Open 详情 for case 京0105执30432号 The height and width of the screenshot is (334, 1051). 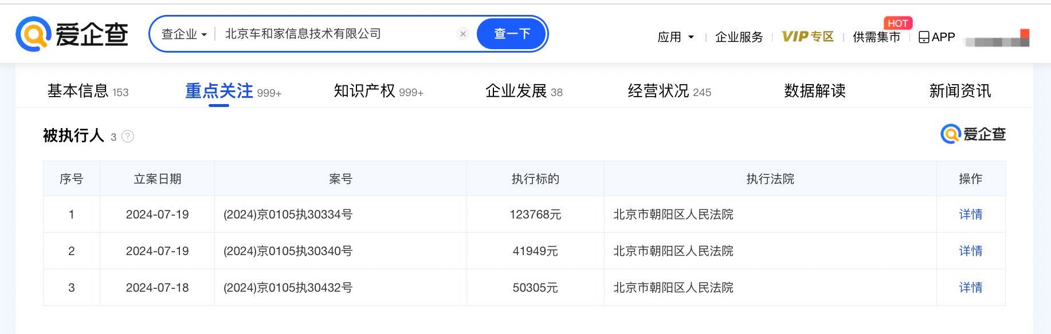point(971,288)
